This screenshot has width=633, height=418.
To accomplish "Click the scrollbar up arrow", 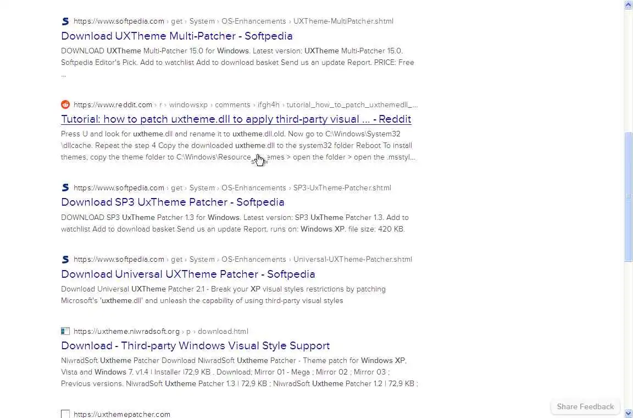I will click(629, 4).
